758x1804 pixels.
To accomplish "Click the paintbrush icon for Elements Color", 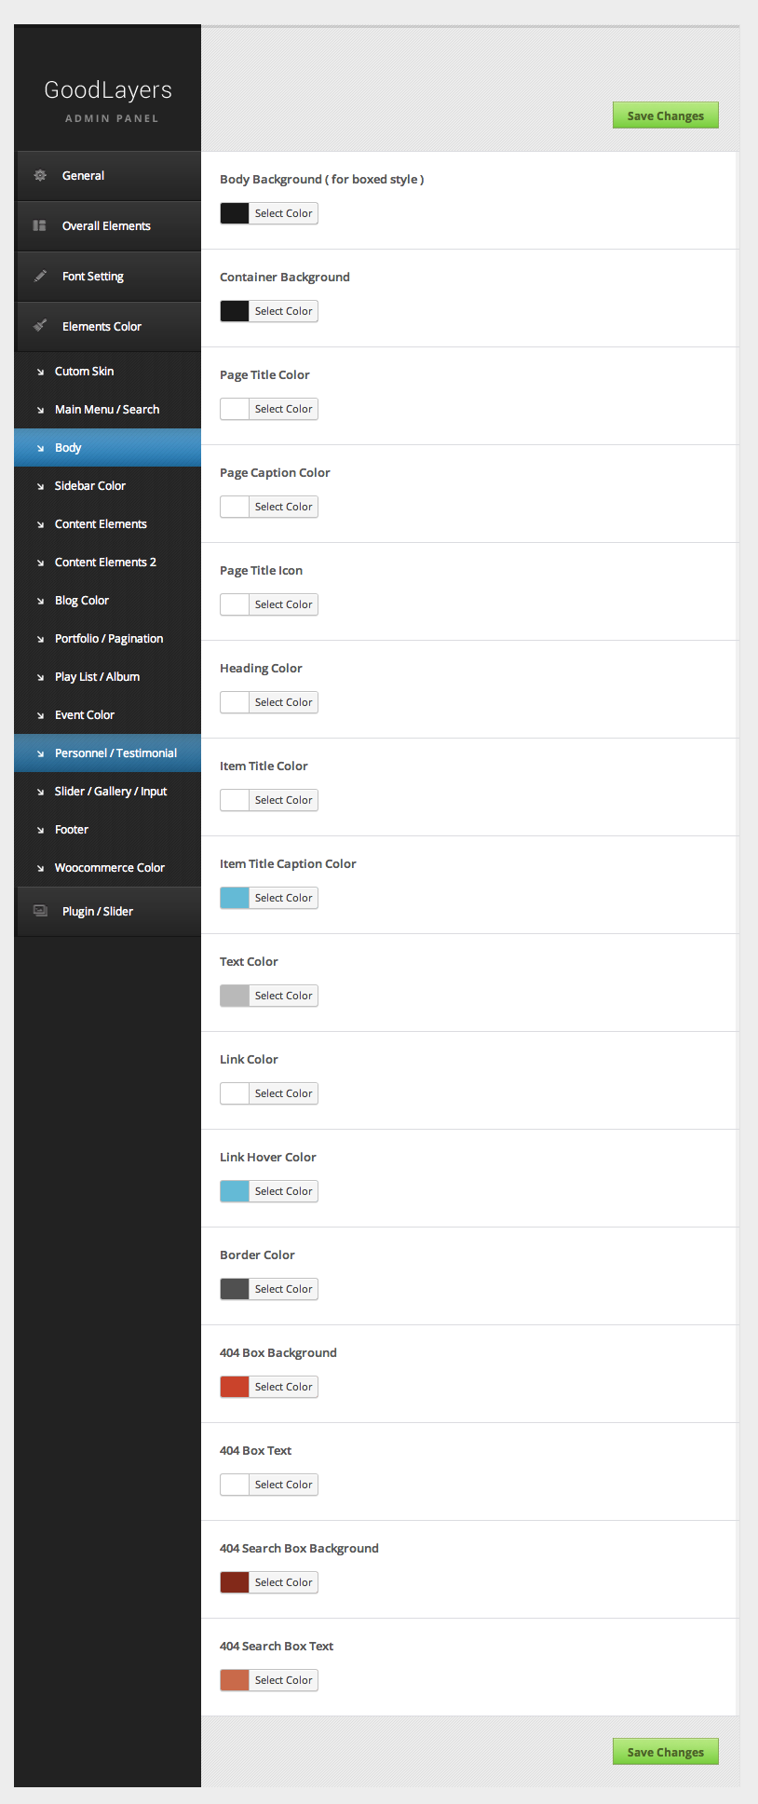I will click(x=40, y=326).
